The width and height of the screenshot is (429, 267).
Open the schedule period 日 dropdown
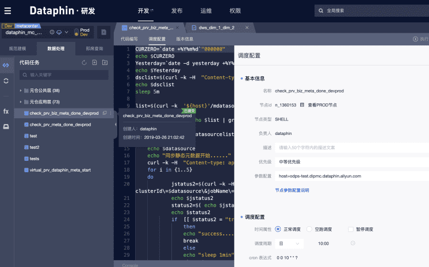click(289, 243)
